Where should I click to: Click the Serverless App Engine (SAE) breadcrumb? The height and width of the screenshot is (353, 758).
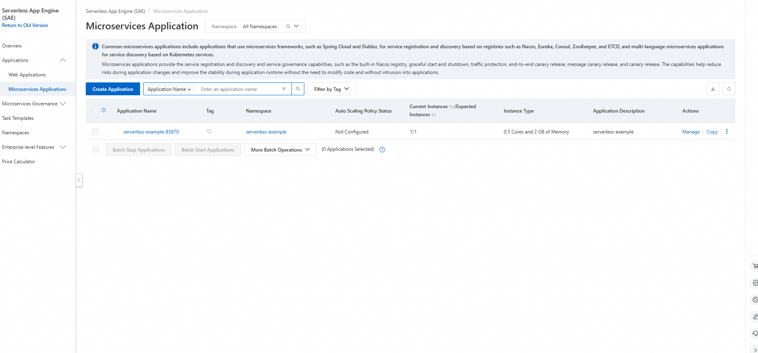[x=115, y=11]
